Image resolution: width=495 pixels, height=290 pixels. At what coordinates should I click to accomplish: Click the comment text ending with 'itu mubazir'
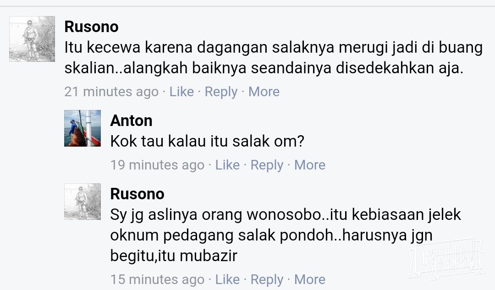click(286, 235)
